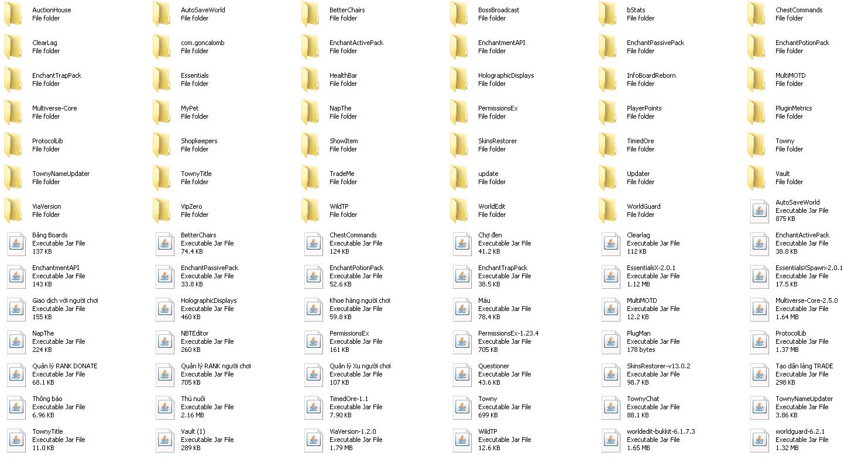851x463 pixels.
Task: Click the 'Giao dịch với người chơi' file name
Action: 66,300
